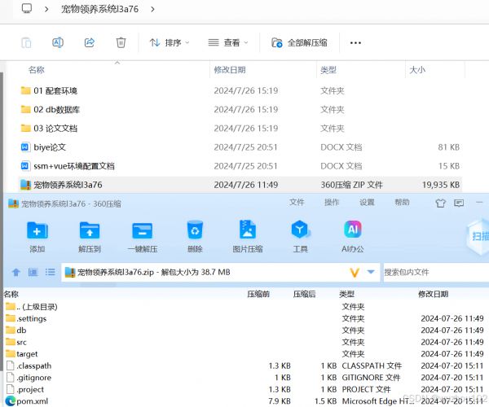Select the 02 db数据库 folder

[x=51, y=110]
